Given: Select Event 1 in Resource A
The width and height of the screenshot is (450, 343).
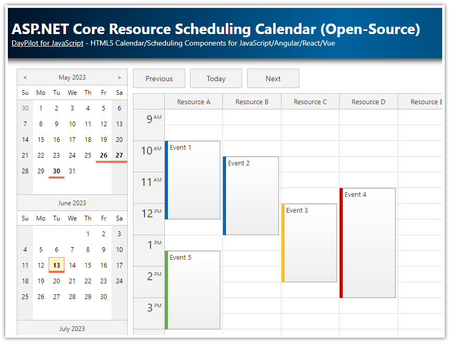Looking at the screenshot, I should point(194,180).
